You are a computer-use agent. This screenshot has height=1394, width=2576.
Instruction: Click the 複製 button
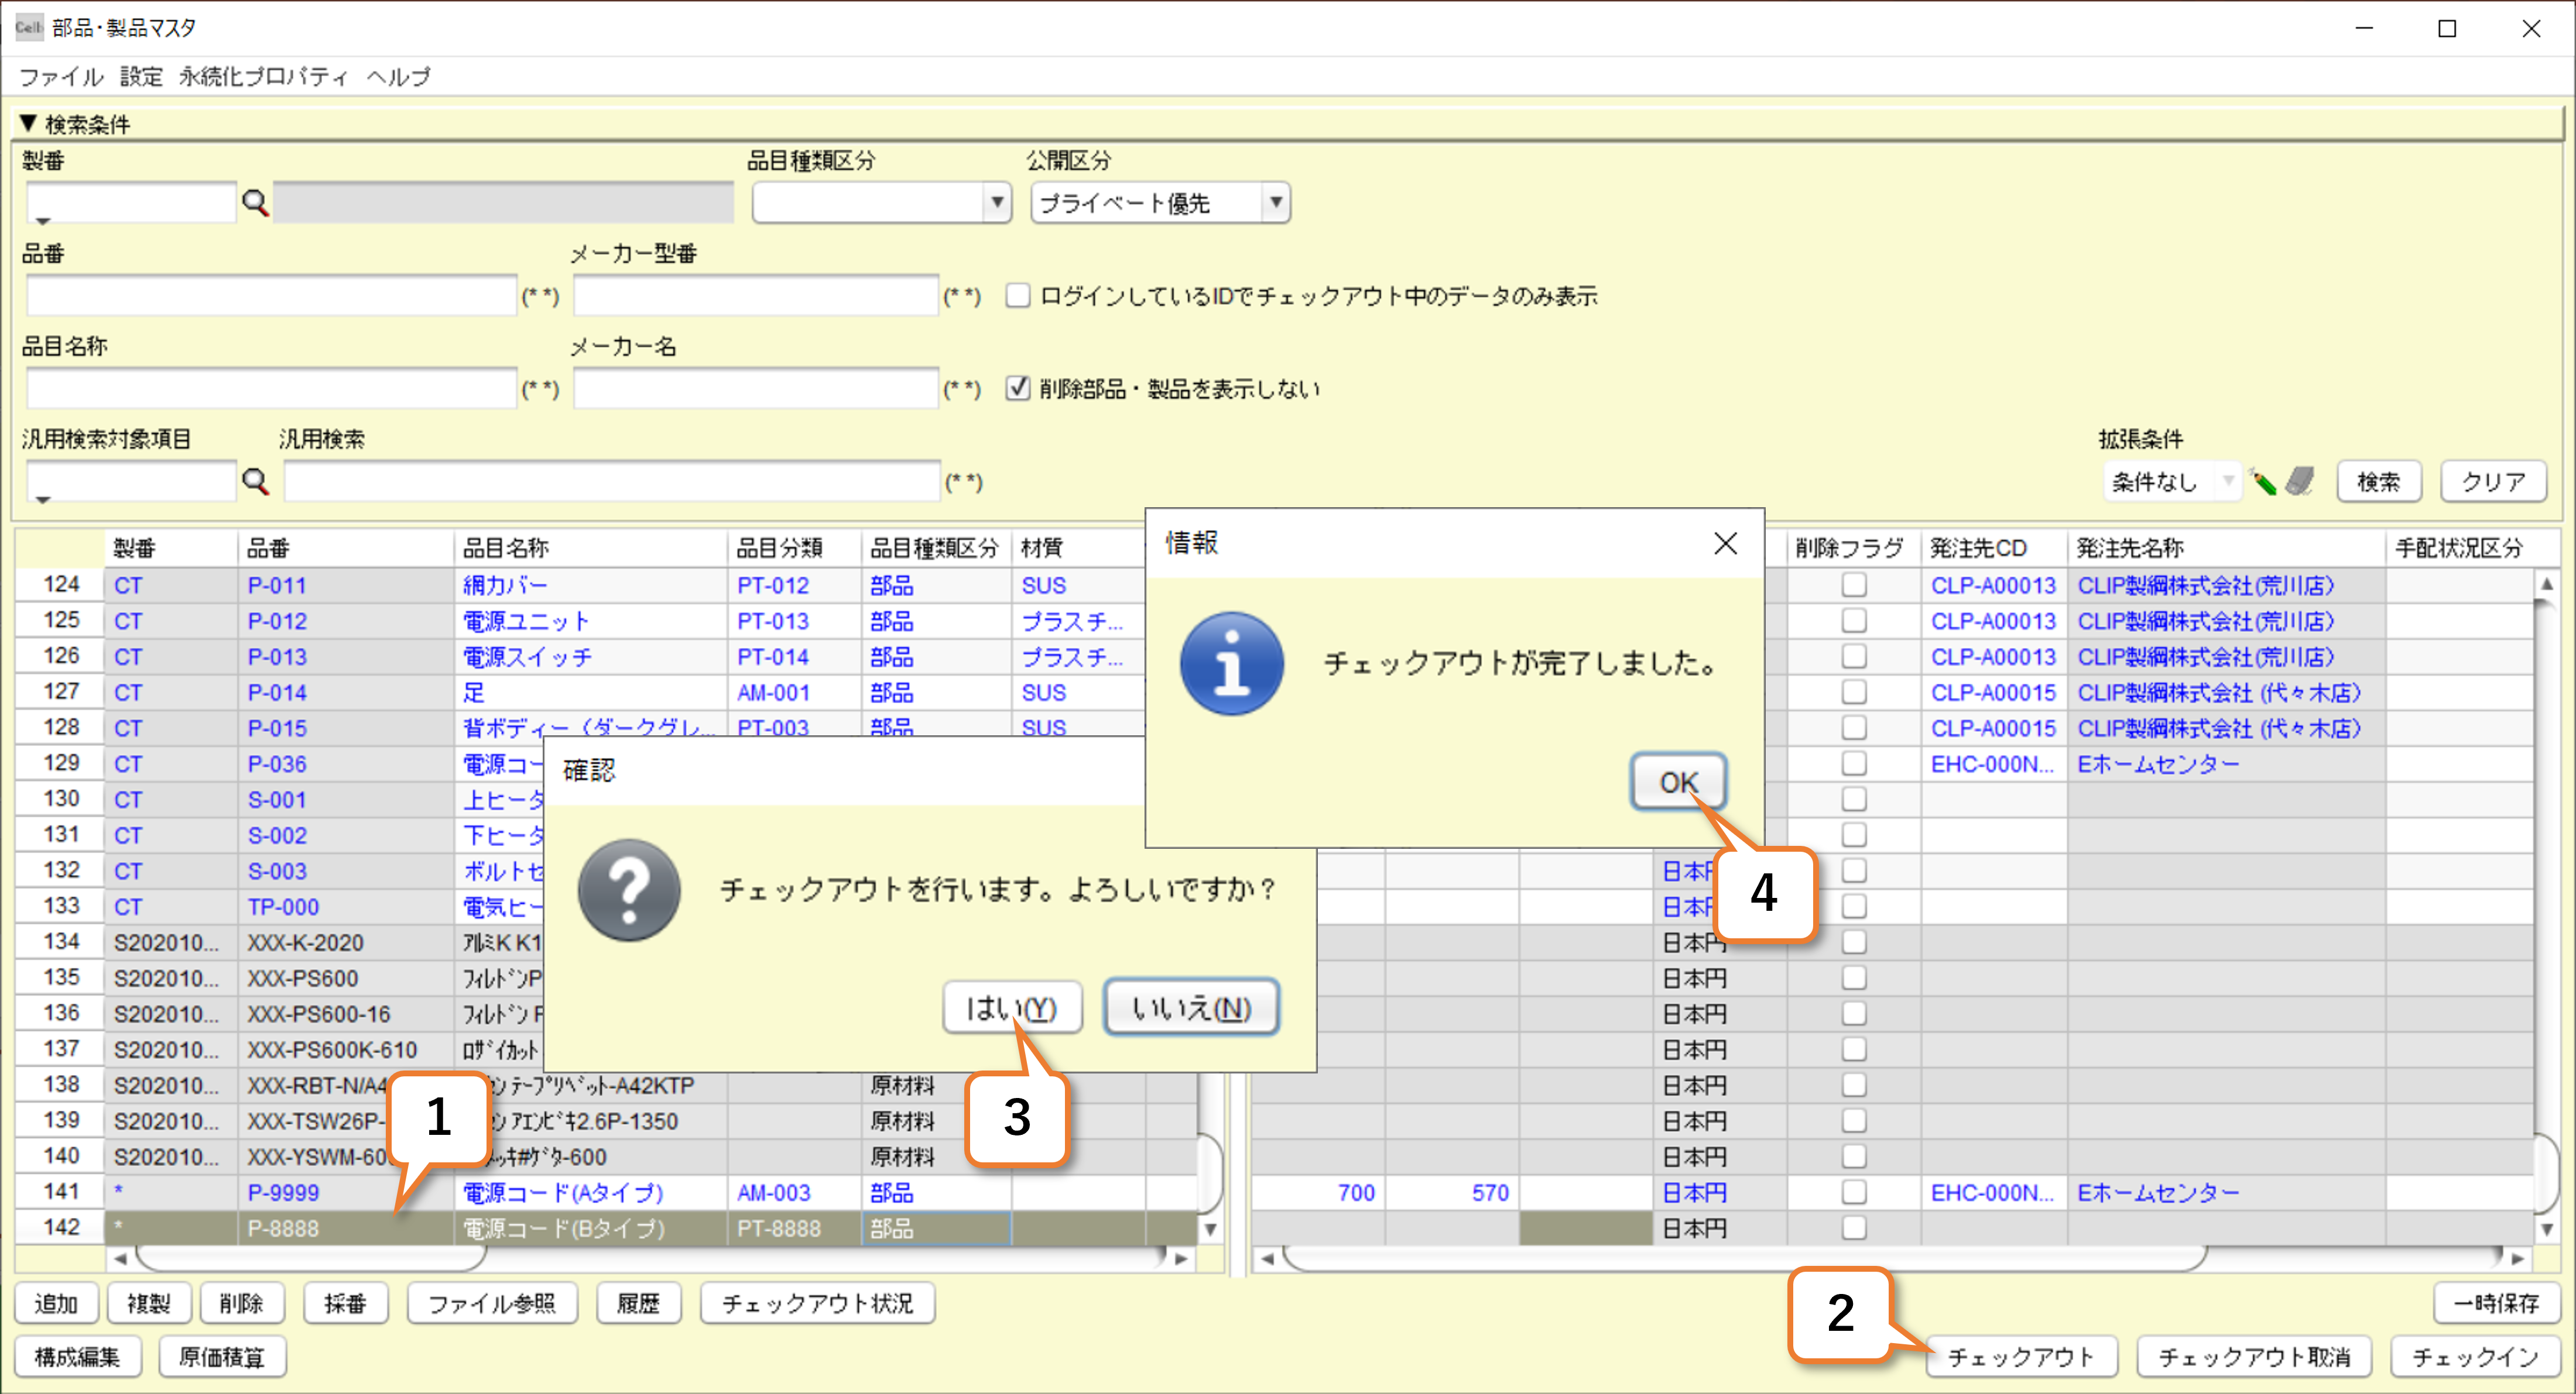[x=149, y=1303]
